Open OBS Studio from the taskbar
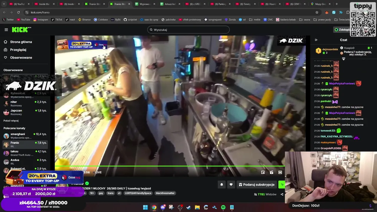 click(x=180, y=207)
